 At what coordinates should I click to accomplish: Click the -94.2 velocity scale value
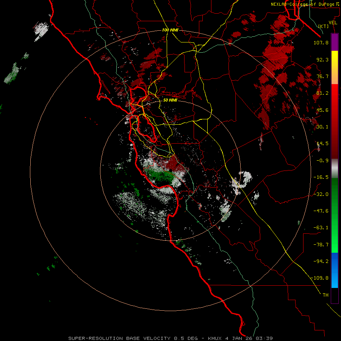[321, 261]
